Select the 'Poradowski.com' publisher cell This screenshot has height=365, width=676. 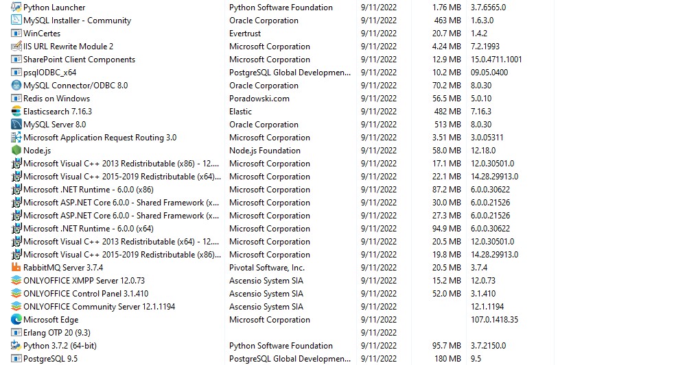pos(259,98)
